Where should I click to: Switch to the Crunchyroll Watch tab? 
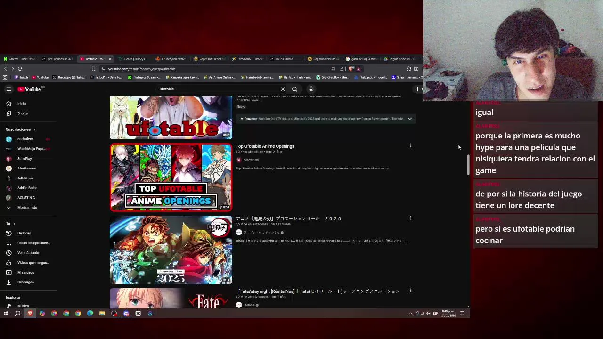(171, 59)
